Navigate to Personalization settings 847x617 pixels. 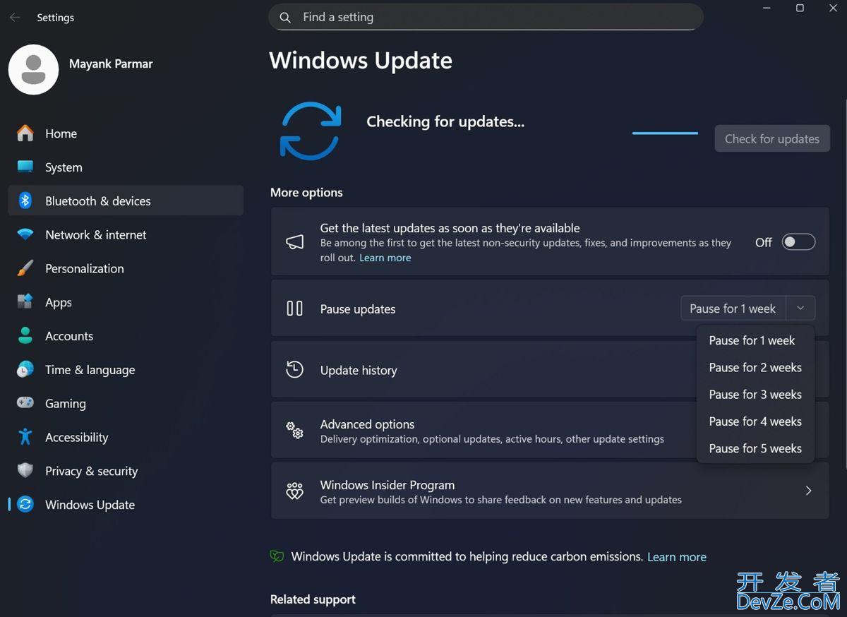click(126, 268)
